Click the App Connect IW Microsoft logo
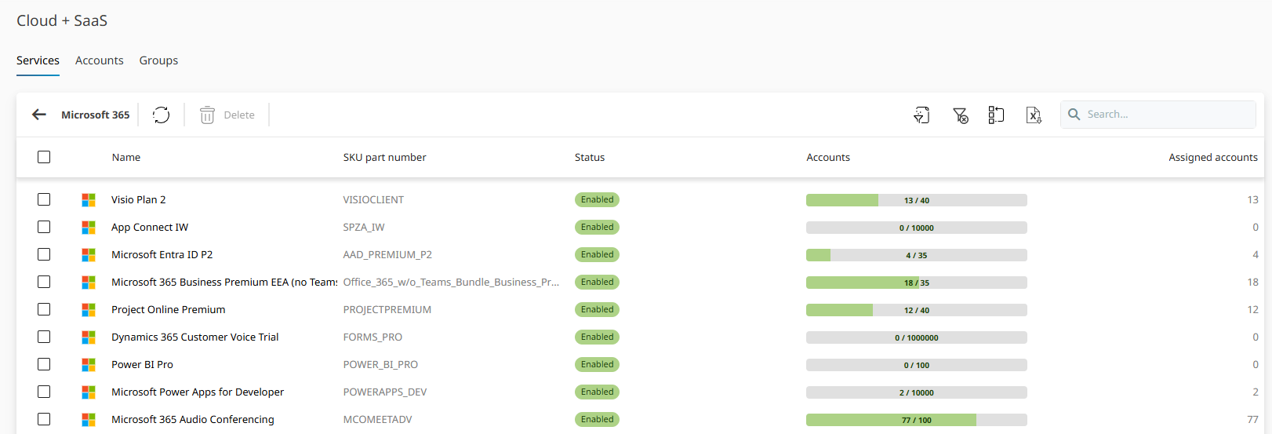The image size is (1272, 434). [89, 228]
